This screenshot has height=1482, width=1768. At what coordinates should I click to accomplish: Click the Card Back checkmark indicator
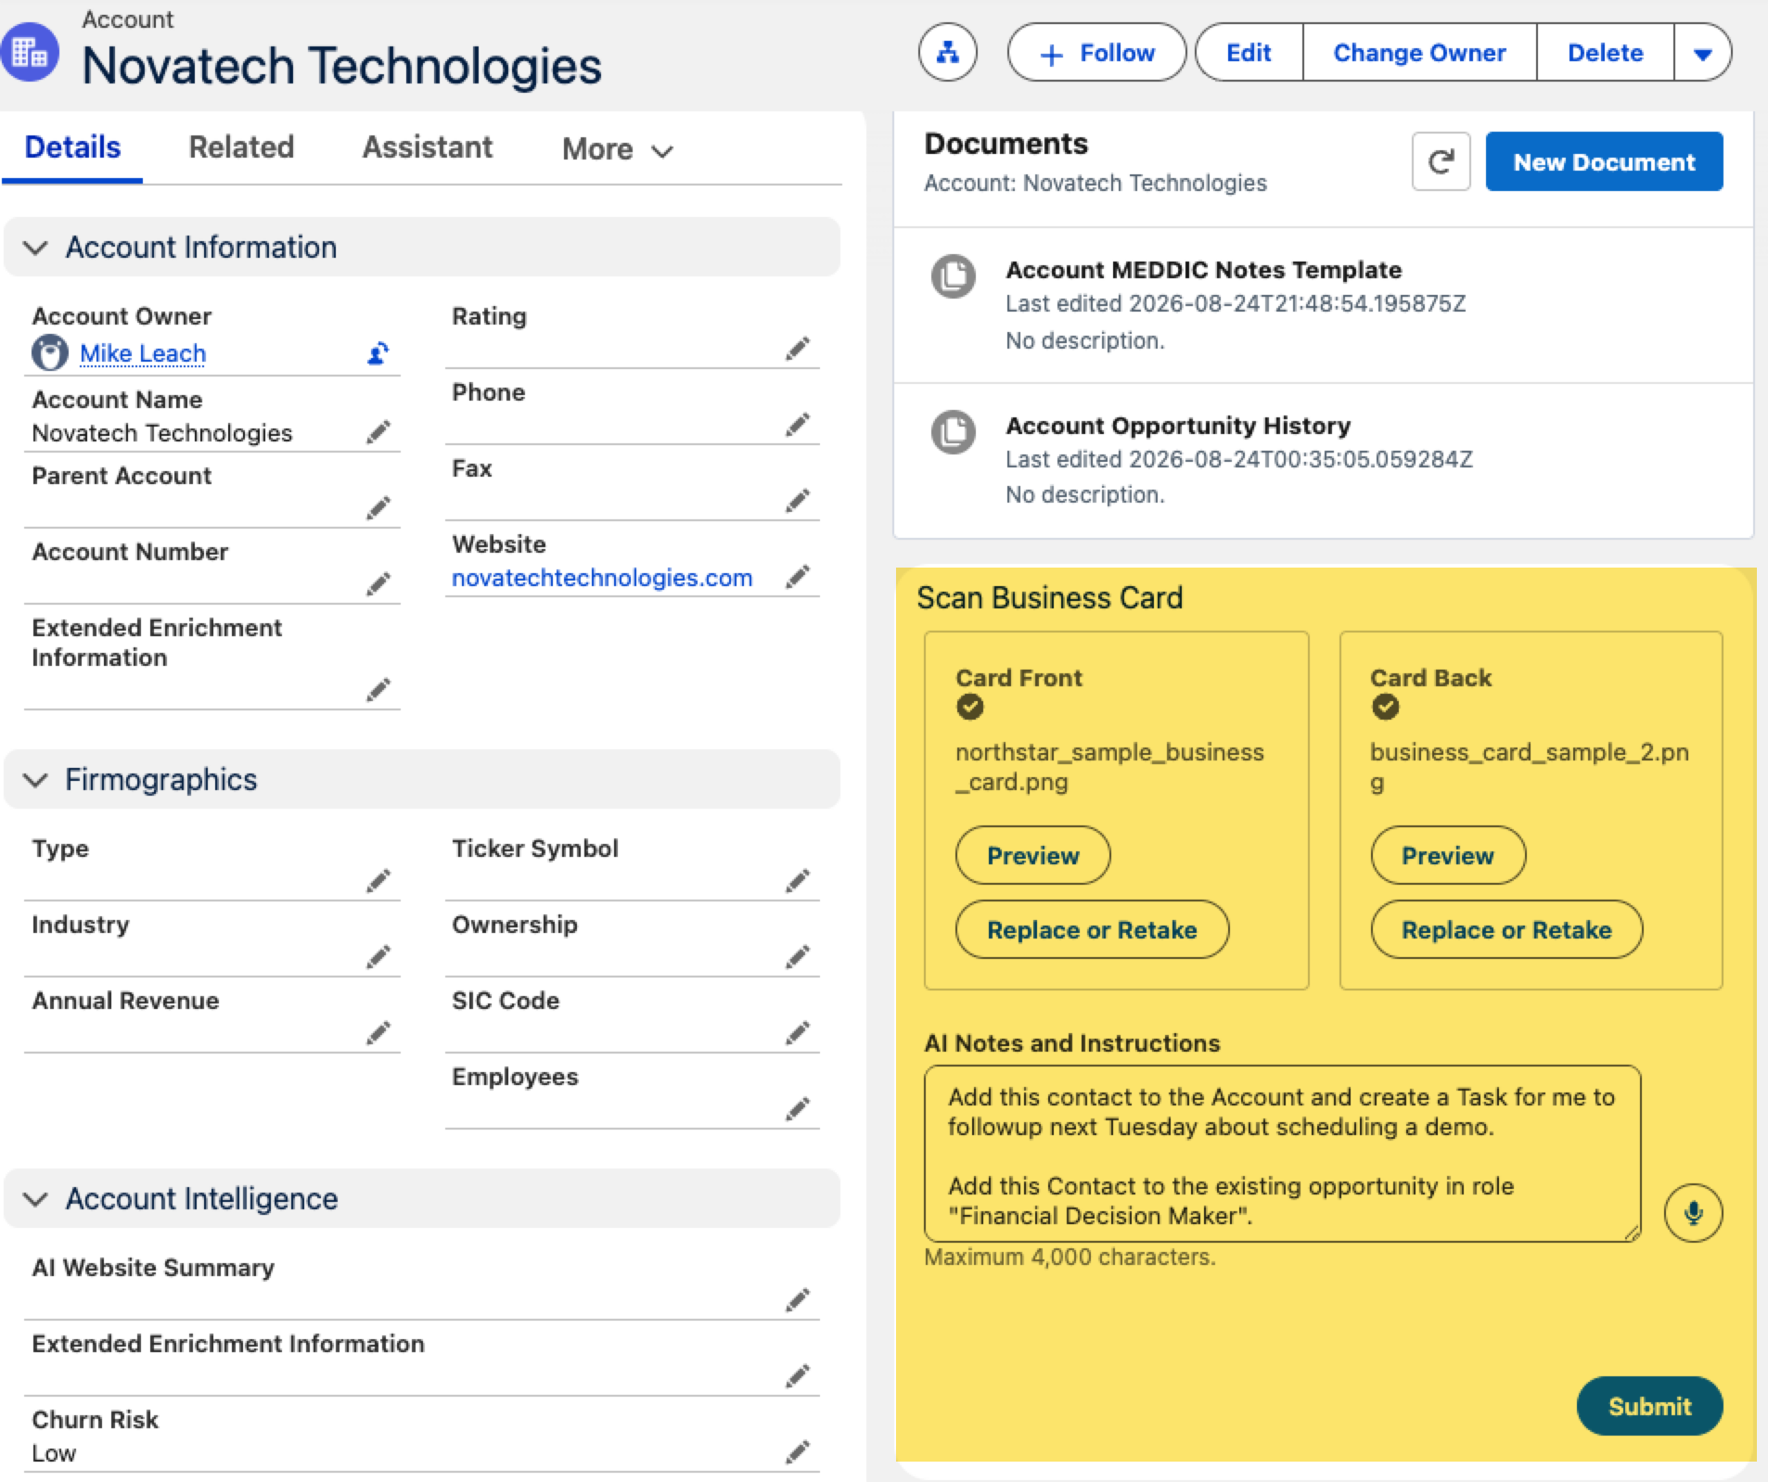coord(1385,707)
